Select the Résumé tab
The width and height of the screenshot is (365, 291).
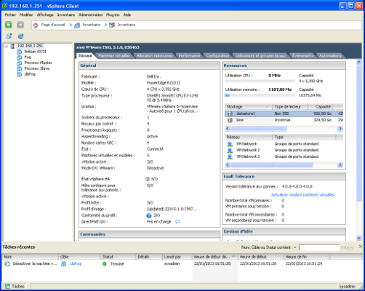pos(85,56)
